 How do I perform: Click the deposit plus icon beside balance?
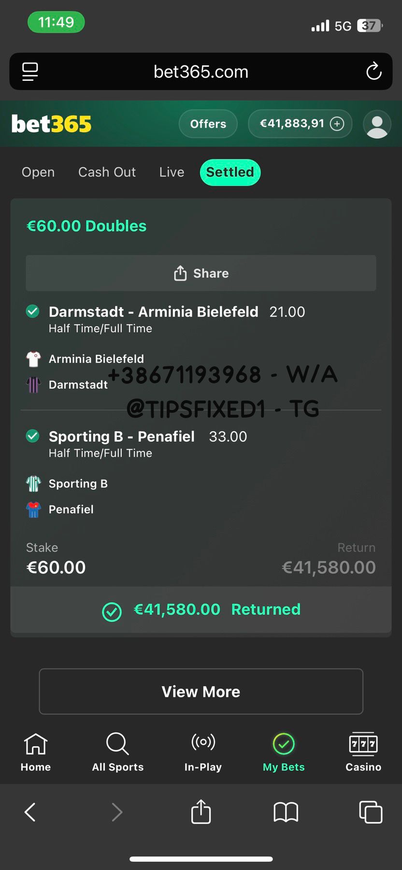[x=337, y=124]
